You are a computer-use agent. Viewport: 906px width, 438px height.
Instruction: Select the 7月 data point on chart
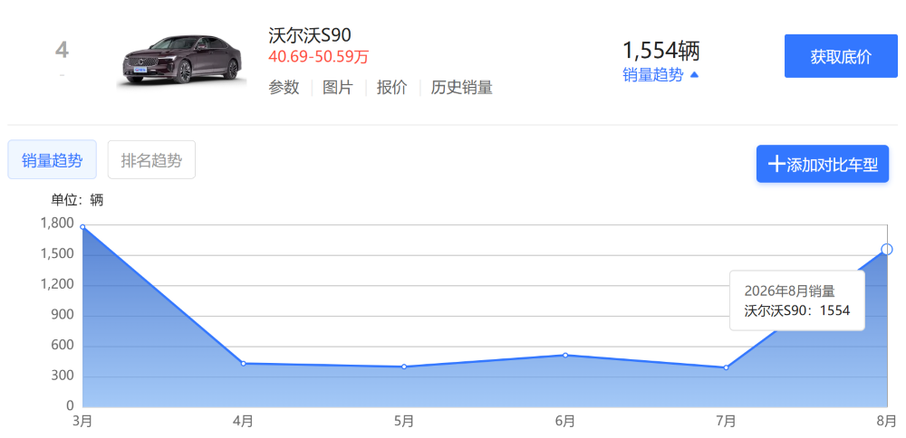726,367
